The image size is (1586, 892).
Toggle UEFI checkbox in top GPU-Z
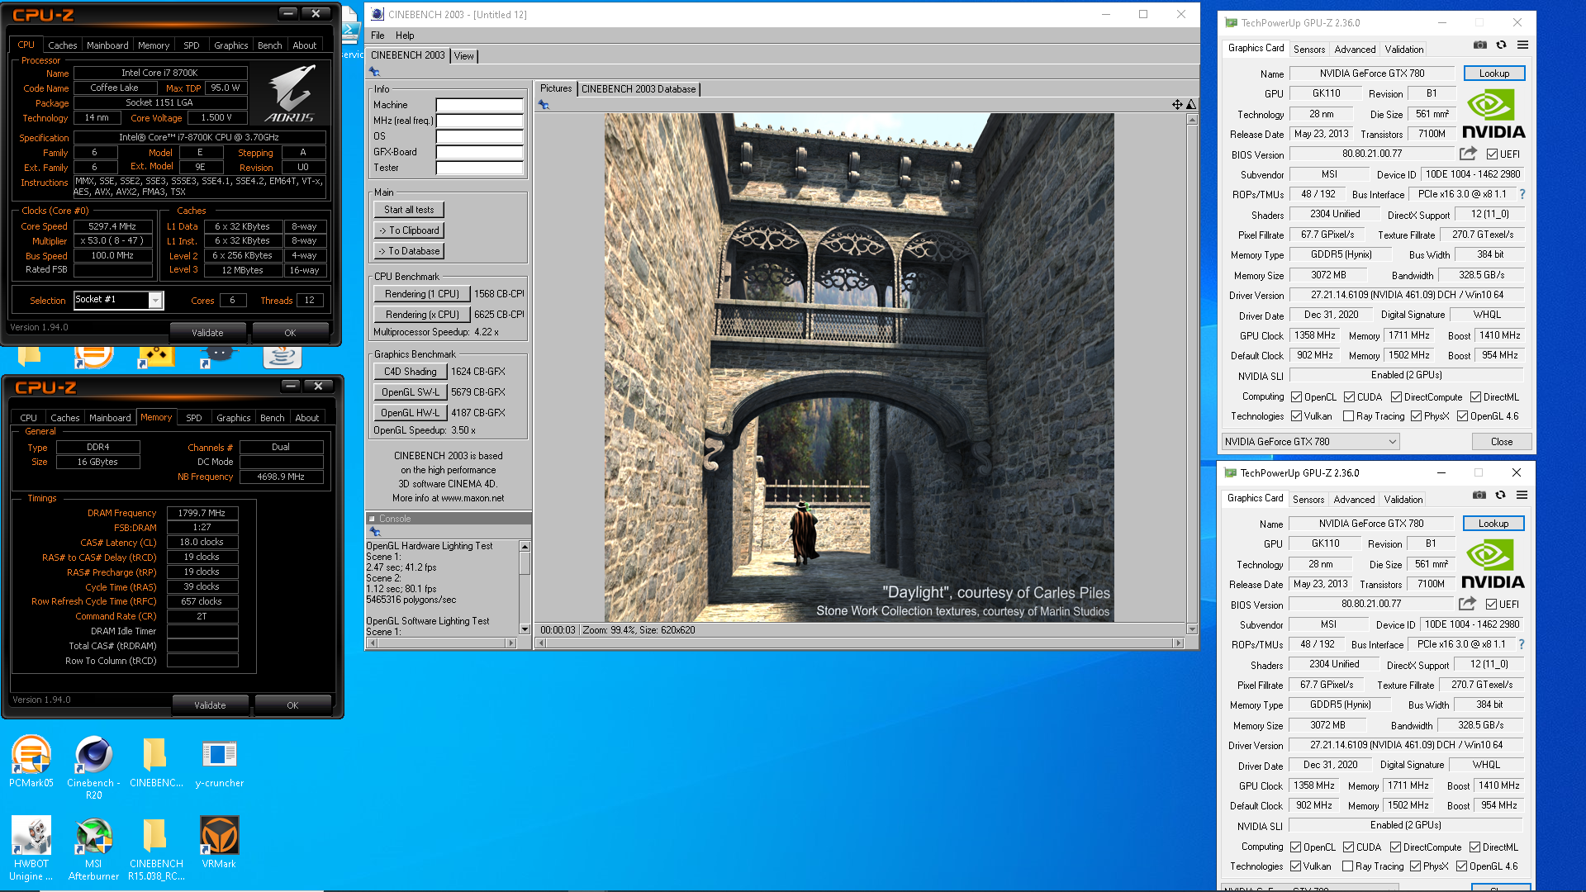(1492, 154)
